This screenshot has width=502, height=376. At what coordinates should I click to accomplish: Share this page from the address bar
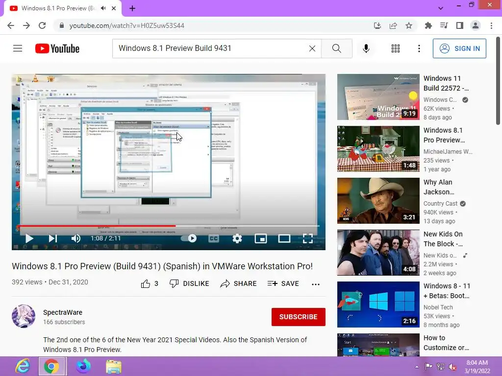coord(393,25)
